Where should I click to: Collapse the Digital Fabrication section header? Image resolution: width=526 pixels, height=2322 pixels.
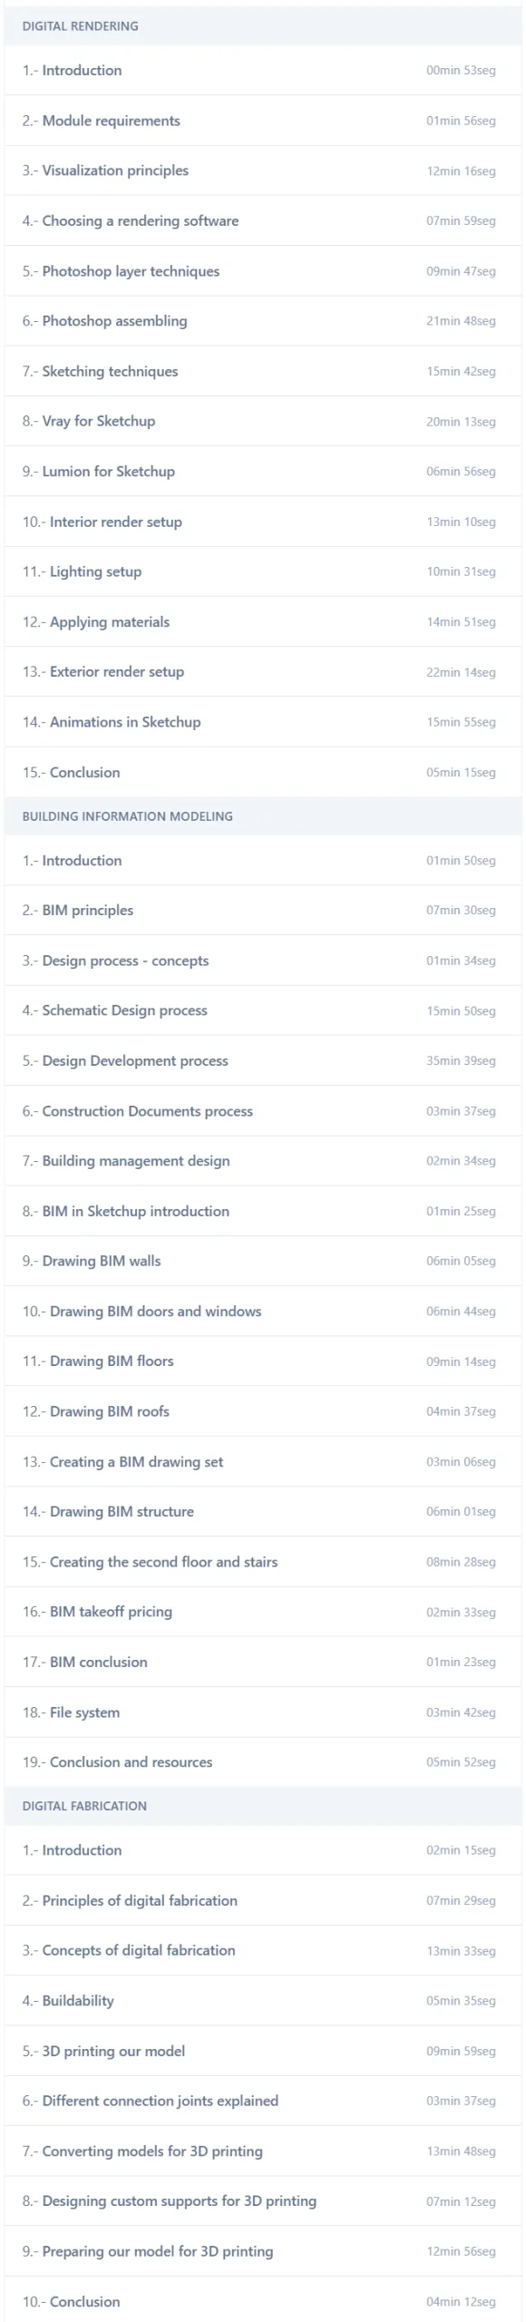263,1806
